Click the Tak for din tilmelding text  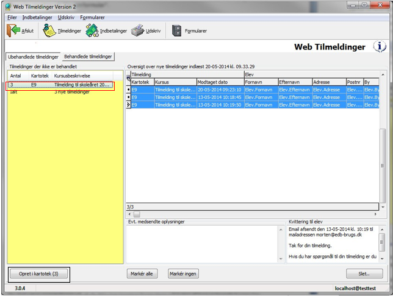pyautogui.click(x=310, y=246)
